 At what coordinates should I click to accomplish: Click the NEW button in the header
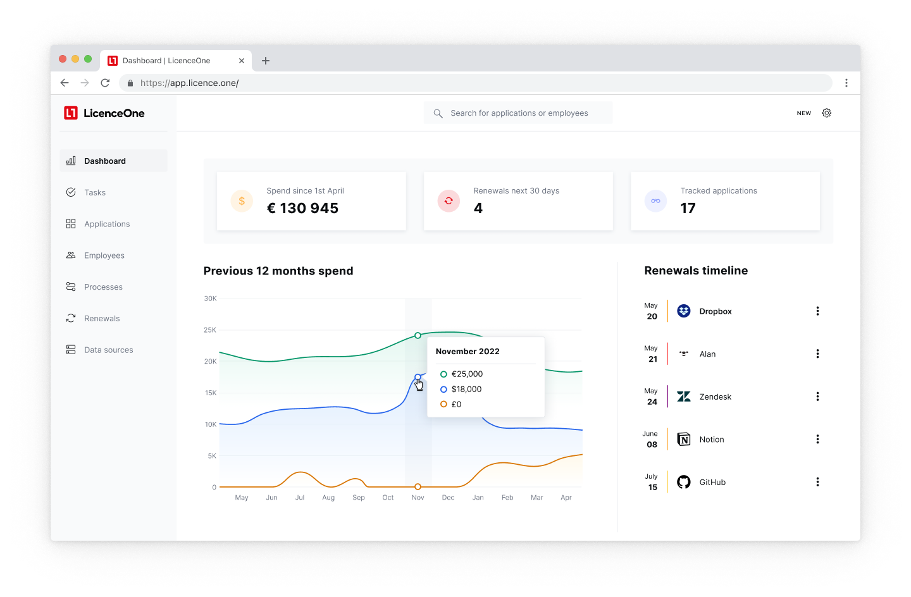click(x=803, y=113)
